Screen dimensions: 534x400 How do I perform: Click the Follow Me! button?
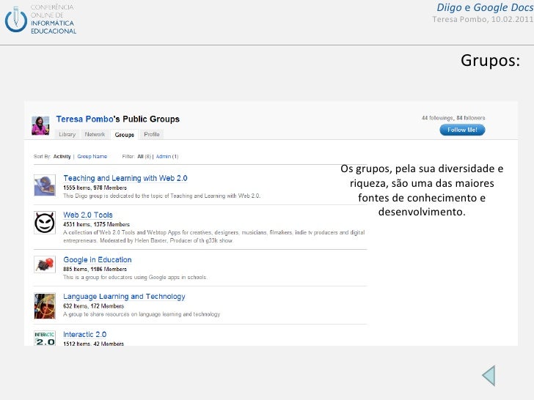(462, 130)
